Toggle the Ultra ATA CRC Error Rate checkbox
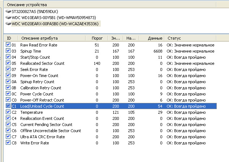The height and width of the screenshot is (162, 229). (x=8, y=136)
